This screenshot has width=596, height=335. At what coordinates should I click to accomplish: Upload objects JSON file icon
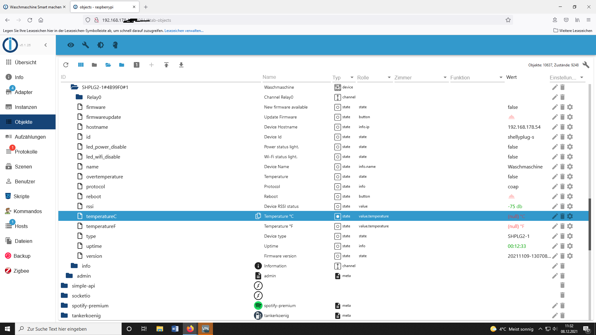[166, 65]
